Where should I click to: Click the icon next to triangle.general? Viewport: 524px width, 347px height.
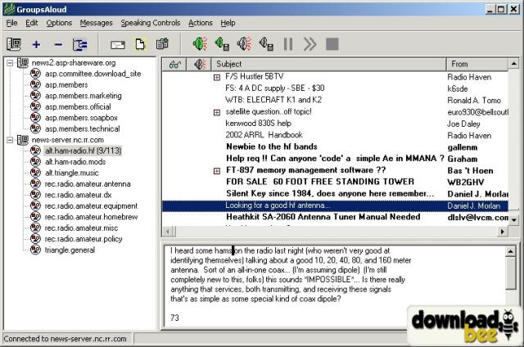tap(35, 250)
